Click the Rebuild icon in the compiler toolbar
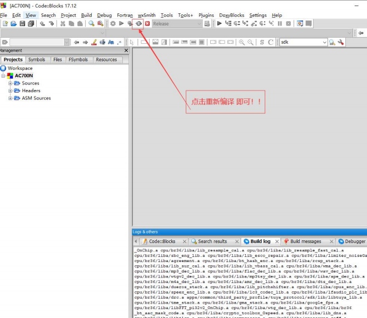Screen dimensions: 367x318 (138, 24)
